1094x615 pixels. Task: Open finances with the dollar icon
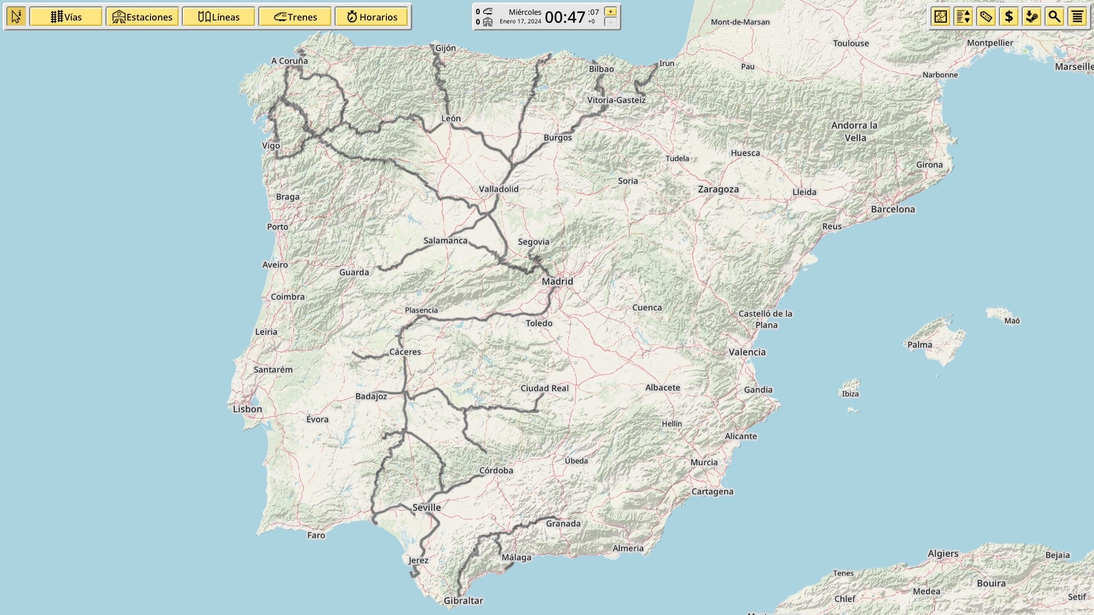[x=1009, y=17]
